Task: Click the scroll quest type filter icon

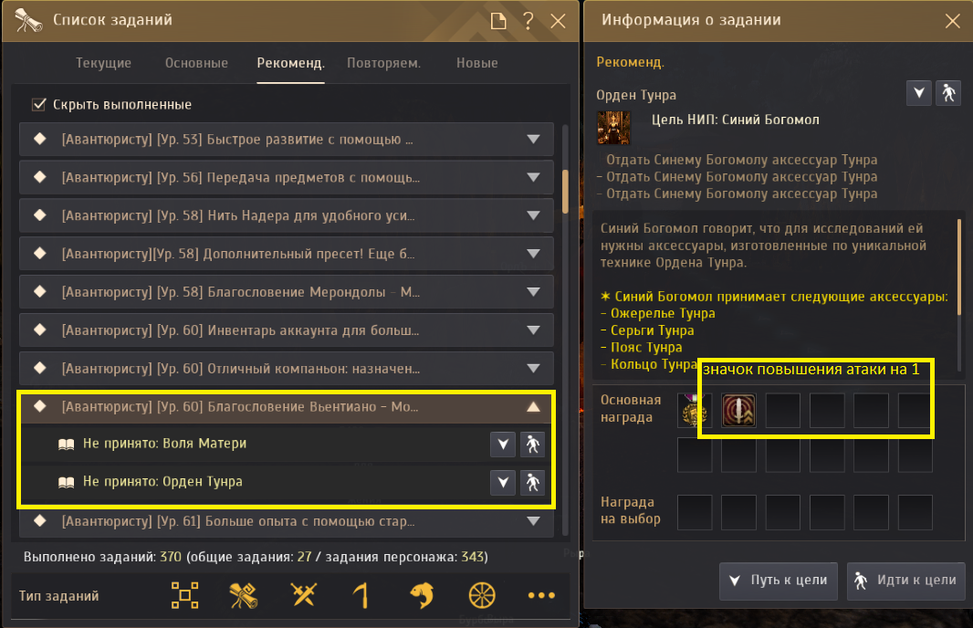Action: [244, 596]
